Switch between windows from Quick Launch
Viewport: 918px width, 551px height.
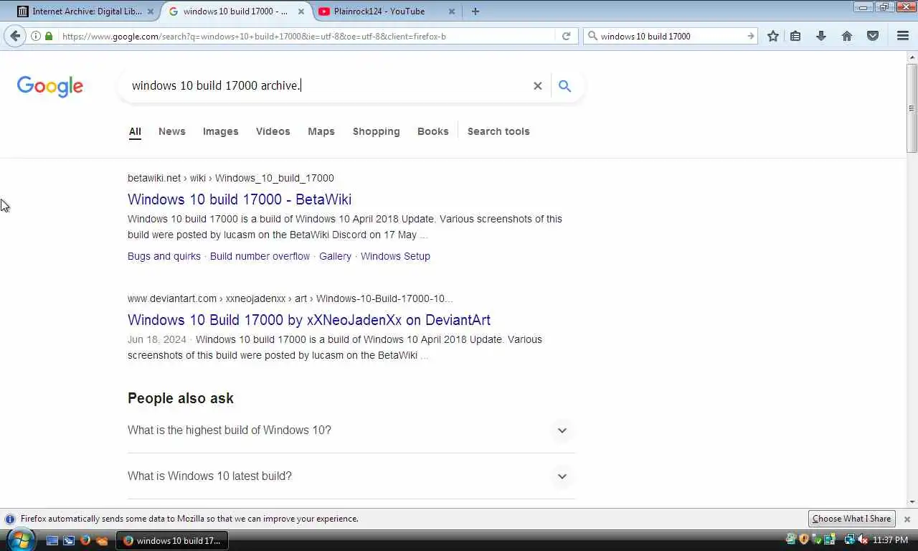[x=69, y=540]
